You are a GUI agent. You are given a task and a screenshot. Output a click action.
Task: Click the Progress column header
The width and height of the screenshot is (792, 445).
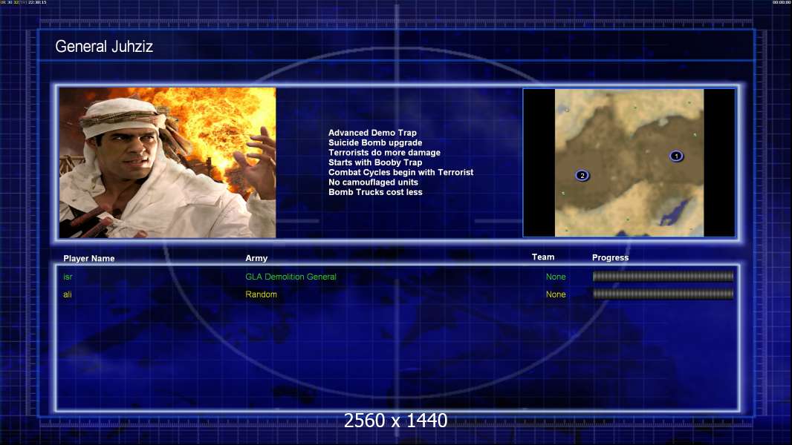(x=610, y=257)
